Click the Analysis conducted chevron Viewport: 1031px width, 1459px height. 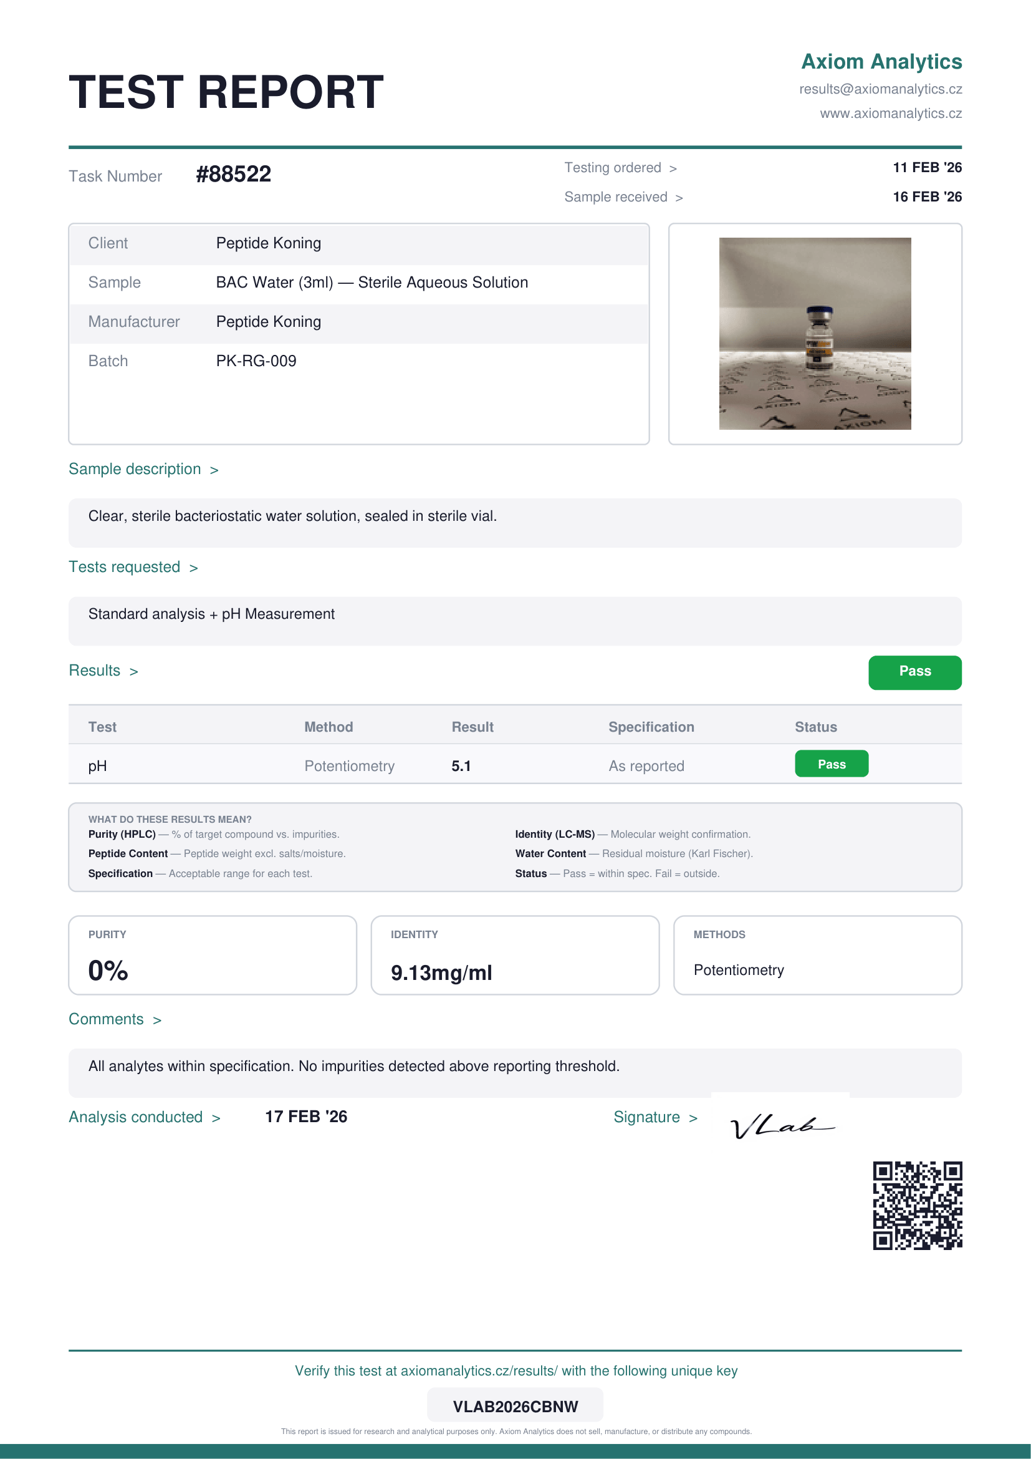click(216, 1118)
